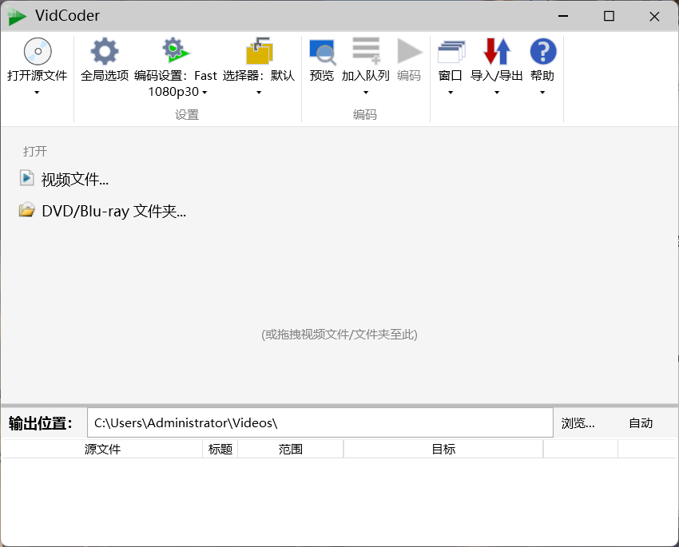Click the 浏览... button

(x=578, y=422)
